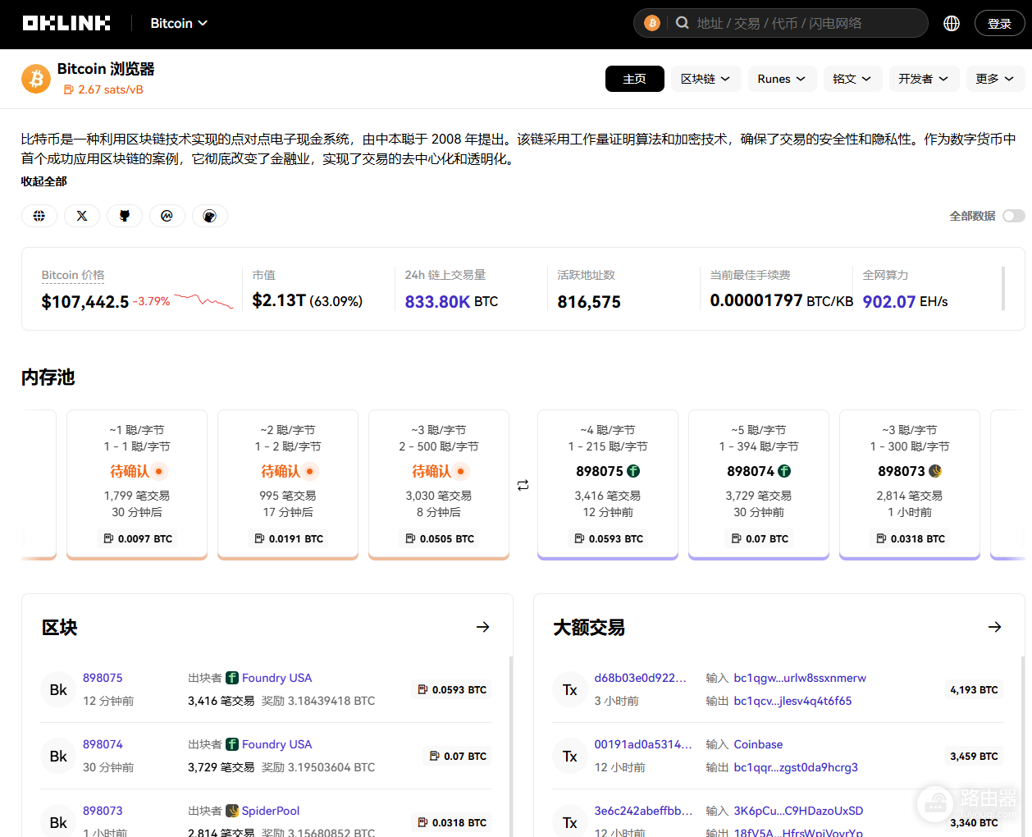Click Foundry USA icon in block 898075 row

(232, 678)
